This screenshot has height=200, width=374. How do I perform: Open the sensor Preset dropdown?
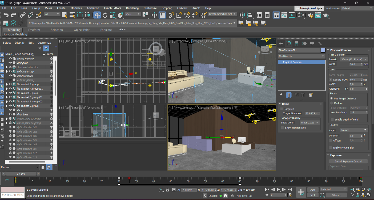tap(354, 59)
